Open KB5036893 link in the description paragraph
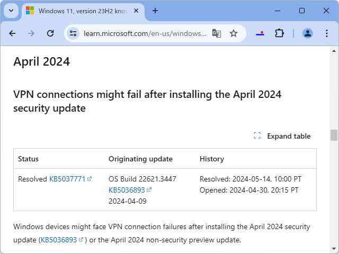Viewport: 339px width, 254px height. click(58, 240)
